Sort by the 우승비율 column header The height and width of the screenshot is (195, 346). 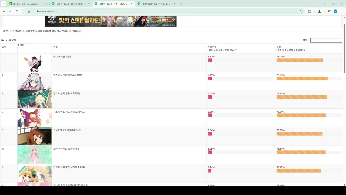(240, 48)
